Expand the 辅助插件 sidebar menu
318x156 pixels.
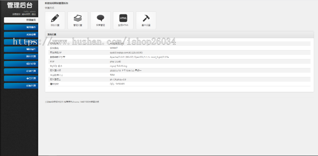click(x=21, y=49)
